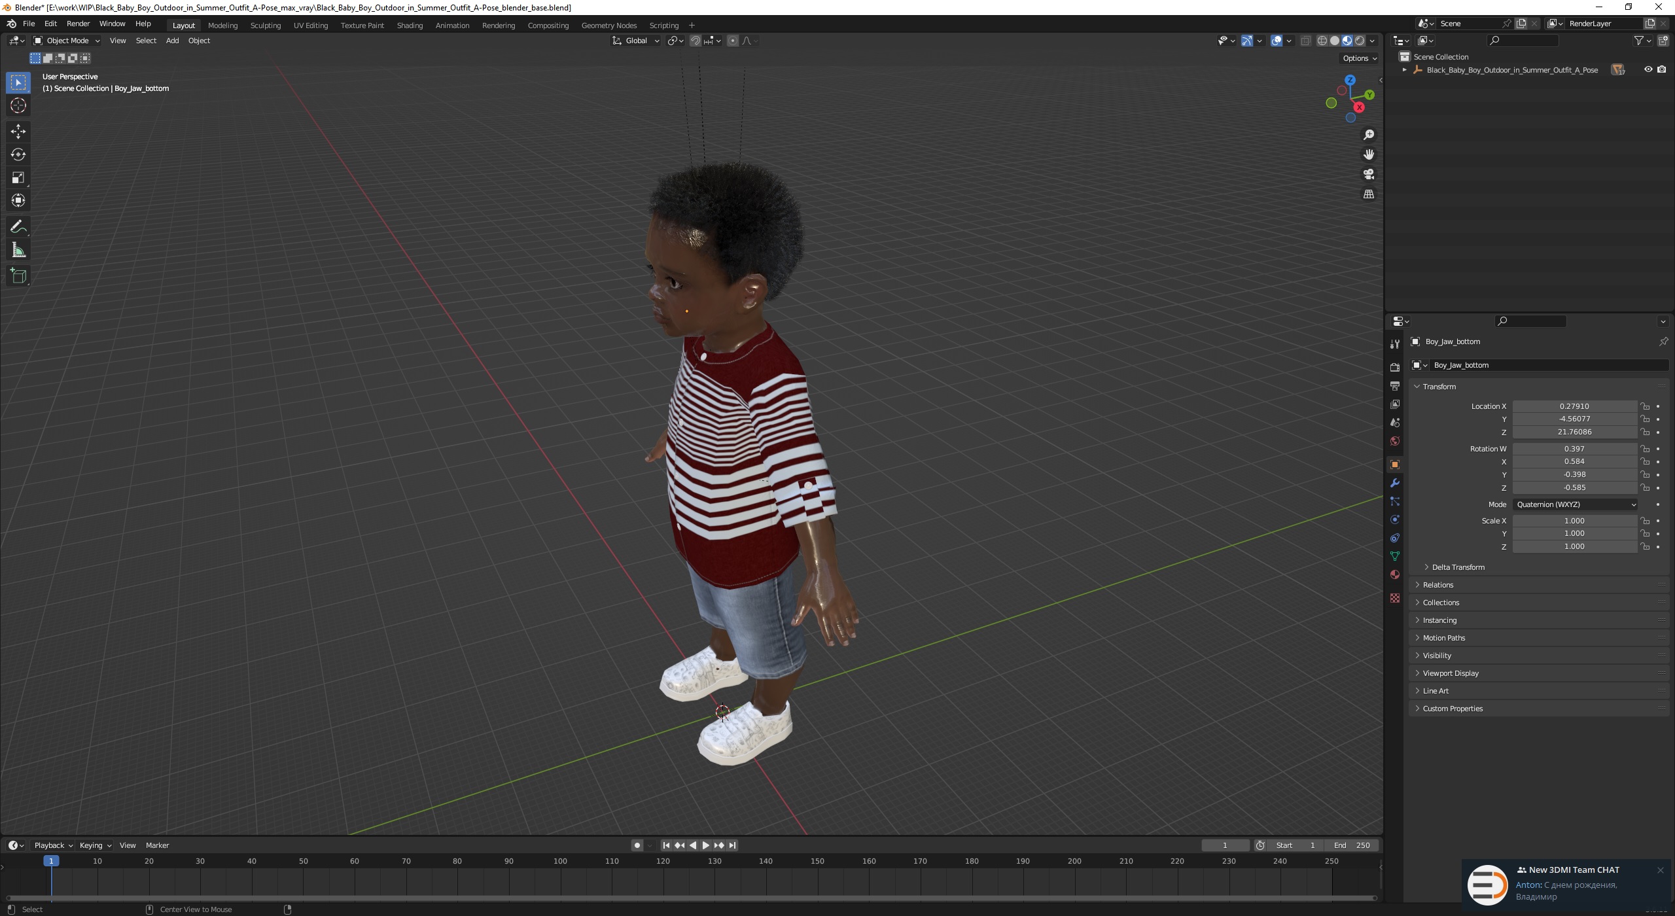Viewport: 1675px width, 916px height.
Task: Switch perspective/orthographic grid icon
Action: tap(1369, 194)
